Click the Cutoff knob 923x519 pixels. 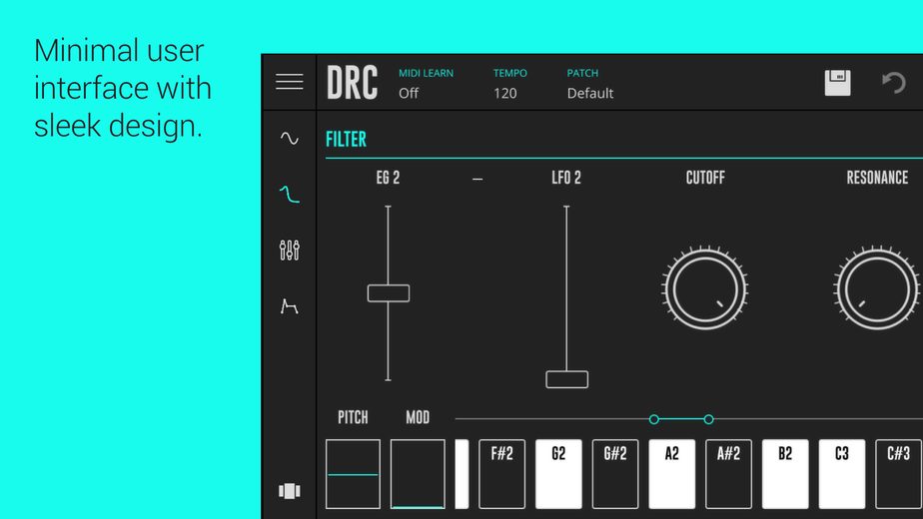click(x=704, y=288)
